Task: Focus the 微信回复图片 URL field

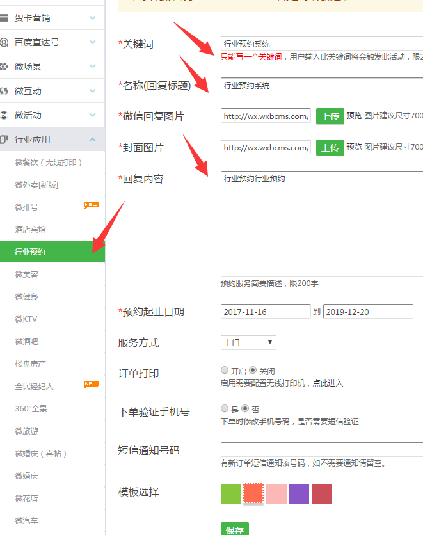Action: point(266,116)
